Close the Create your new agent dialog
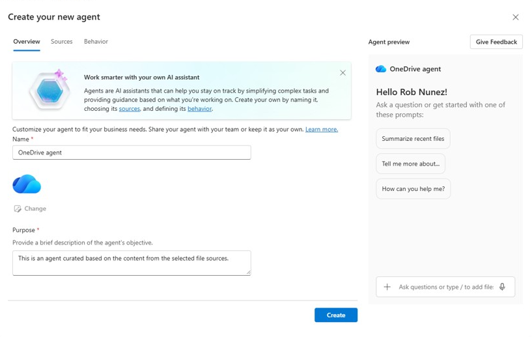Screen dimensions: 532x337 [x=515, y=17]
